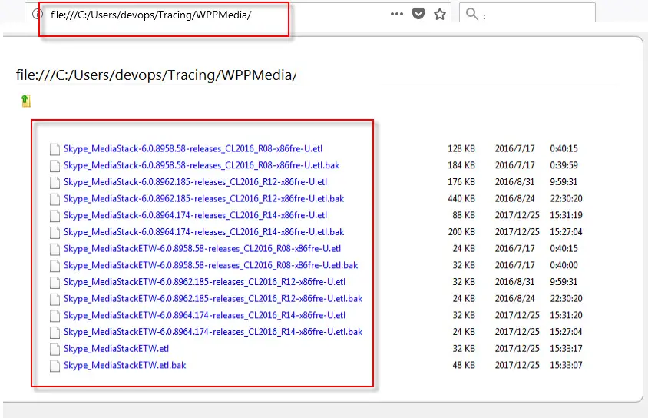Image resolution: width=648 pixels, height=418 pixels.
Task: Click the search magnifier icon
Action: [x=471, y=14]
